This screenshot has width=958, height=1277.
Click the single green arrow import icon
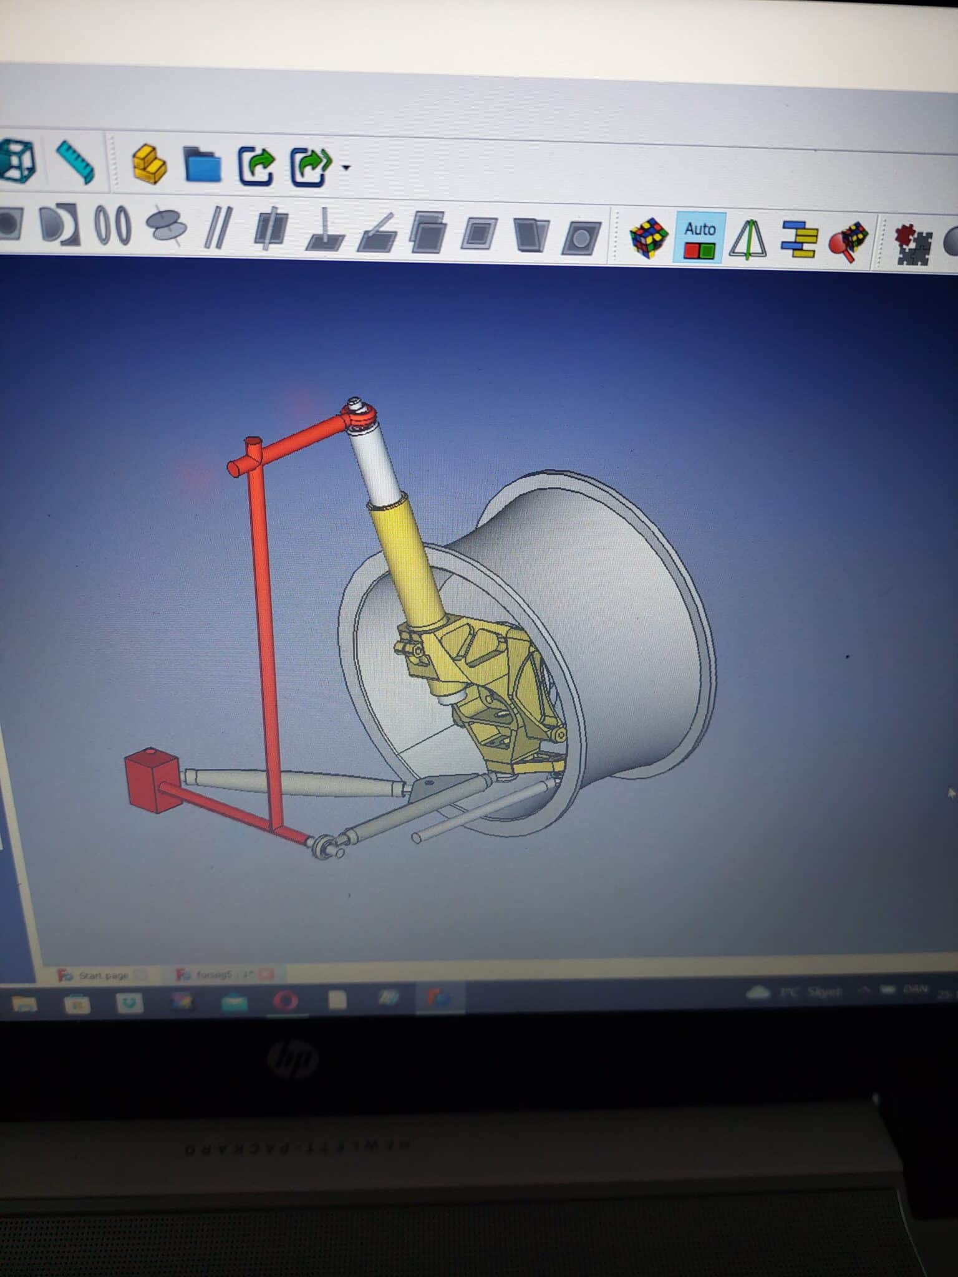pyautogui.click(x=256, y=166)
